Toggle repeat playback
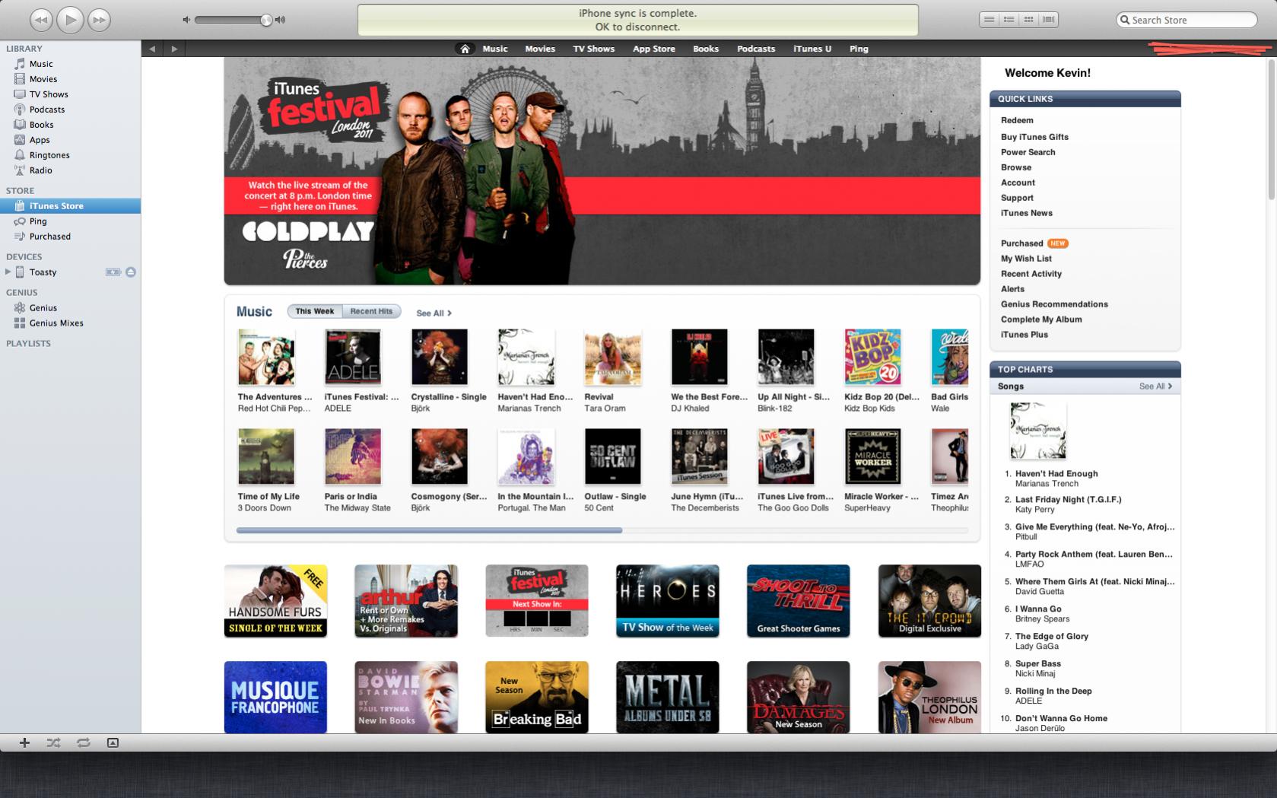 click(83, 742)
